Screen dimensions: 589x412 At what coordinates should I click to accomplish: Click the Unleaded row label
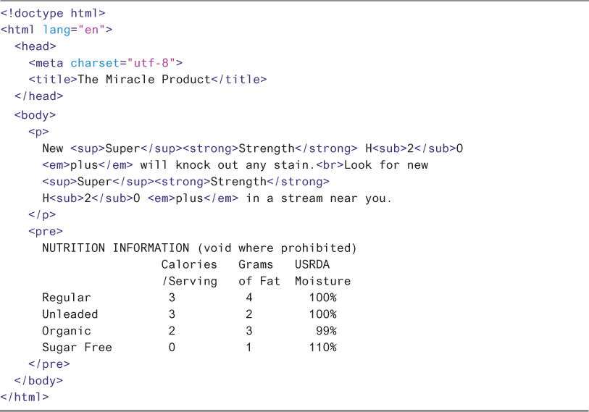click(70, 314)
